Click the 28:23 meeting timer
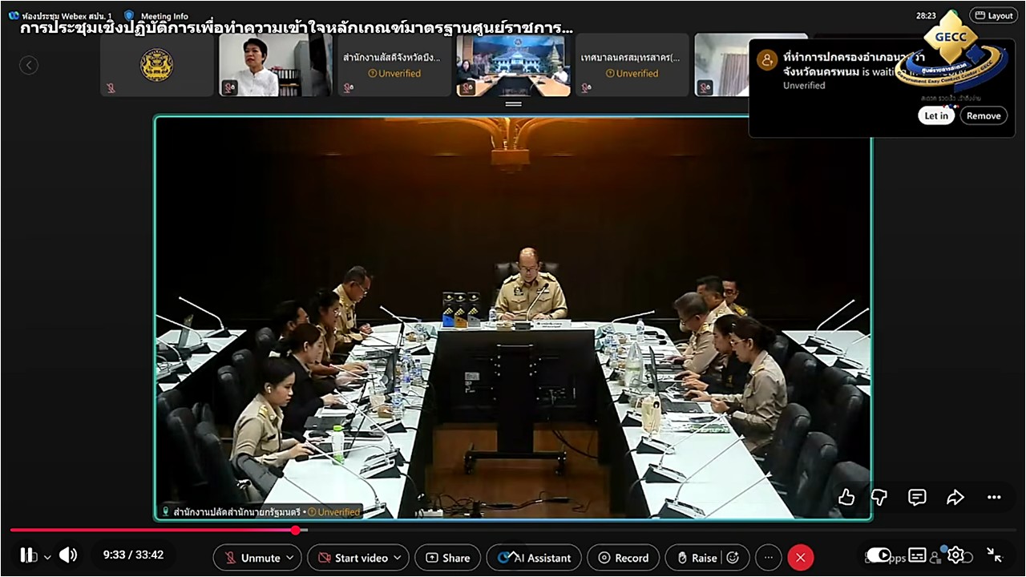Screen dimensions: 1026x577 coord(926,15)
